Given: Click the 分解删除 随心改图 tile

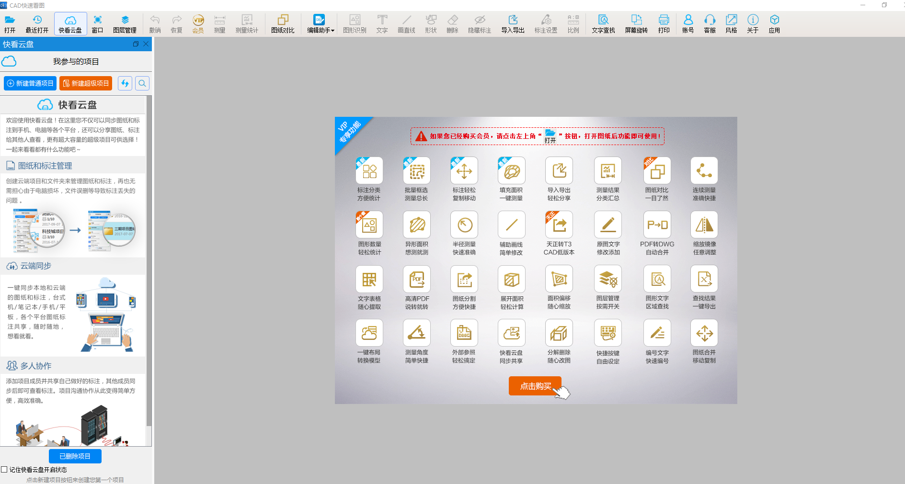Looking at the screenshot, I should pyautogui.click(x=559, y=342).
